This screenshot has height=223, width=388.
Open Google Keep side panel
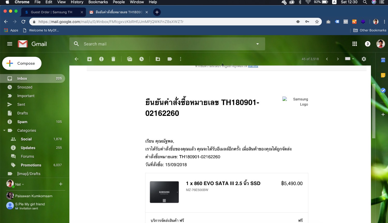tap(383, 75)
